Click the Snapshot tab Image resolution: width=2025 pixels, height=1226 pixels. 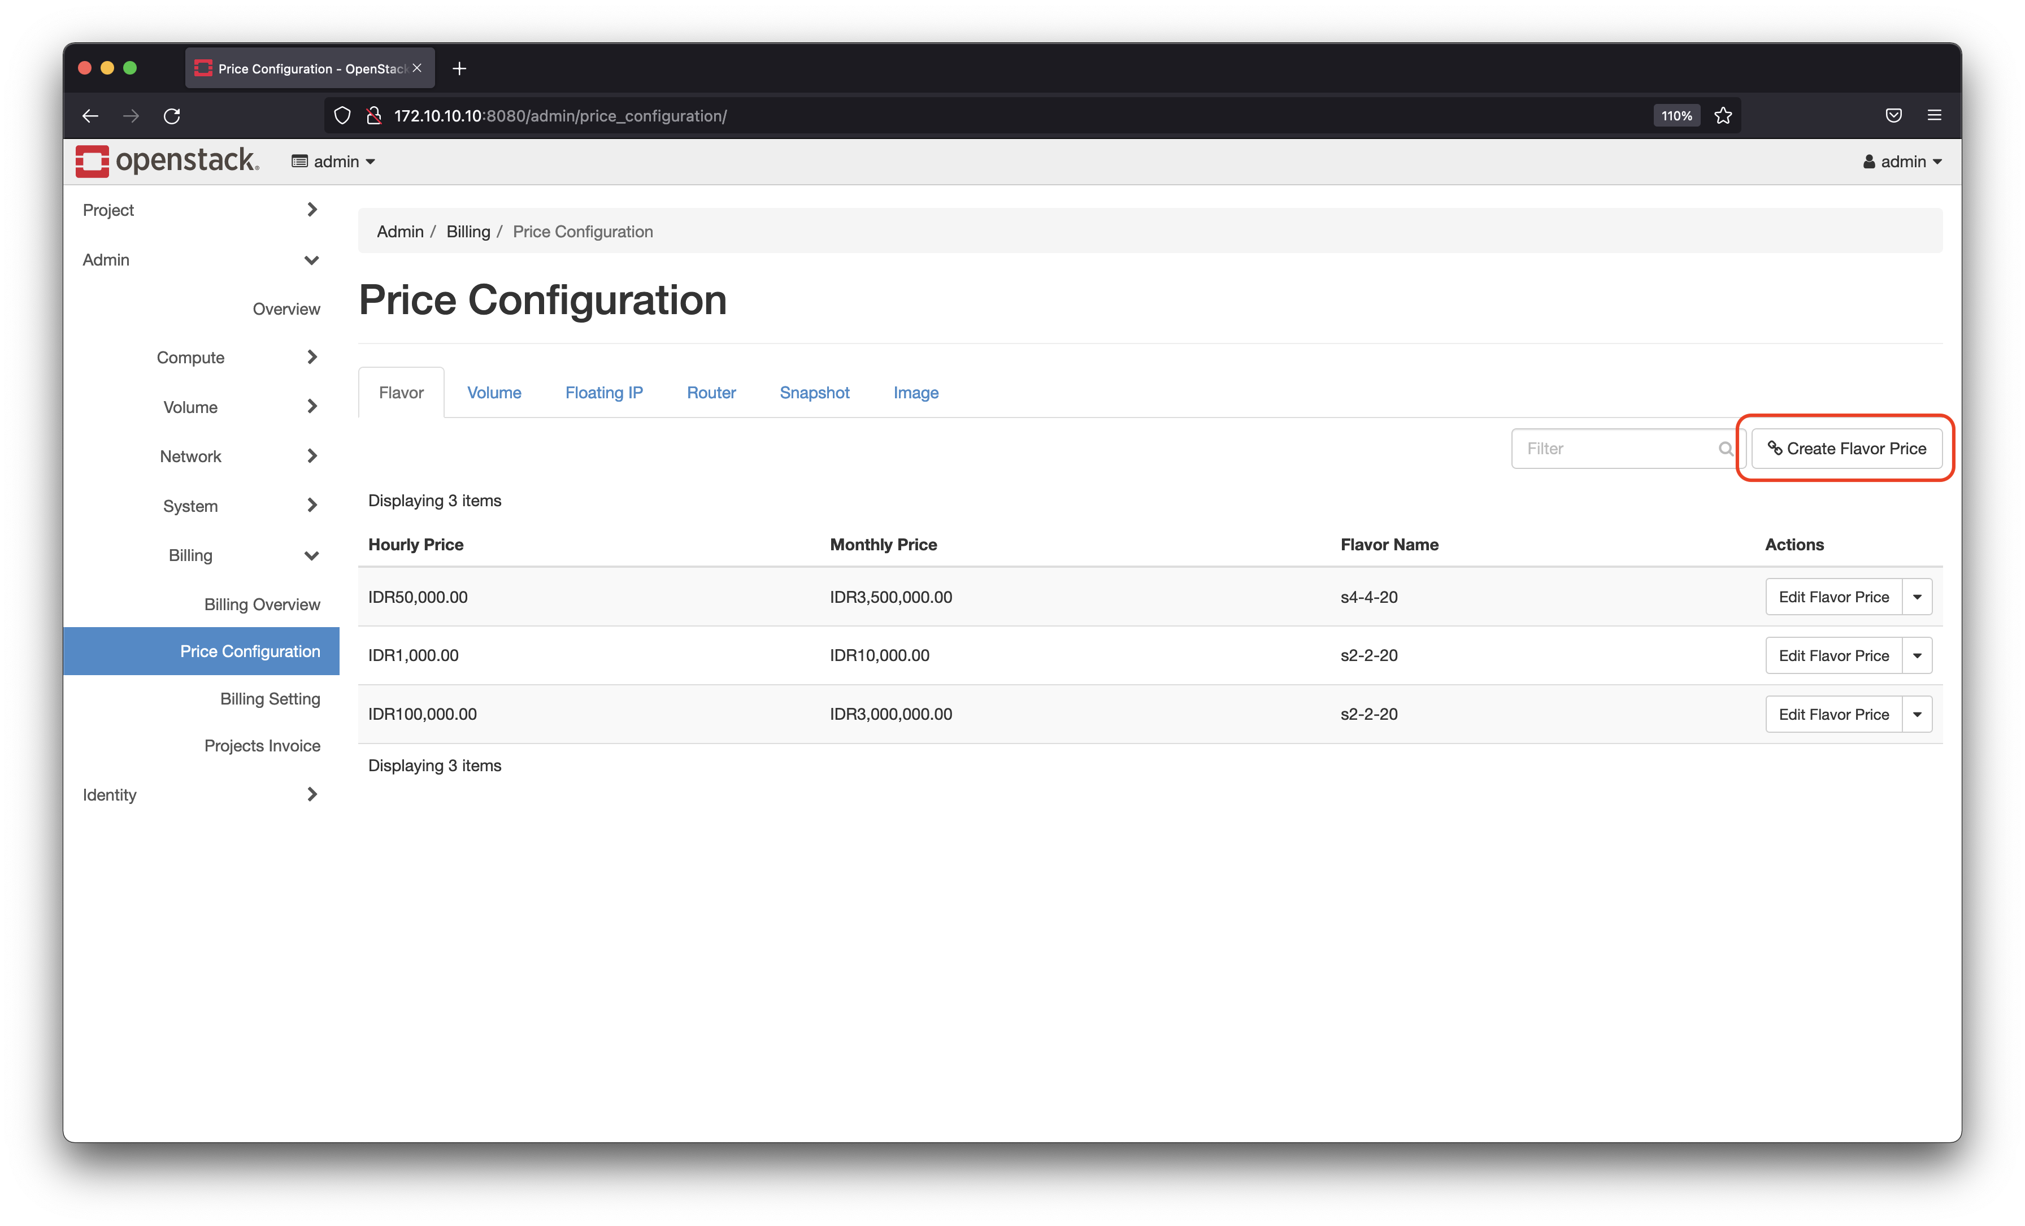click(x=814, y=390)
